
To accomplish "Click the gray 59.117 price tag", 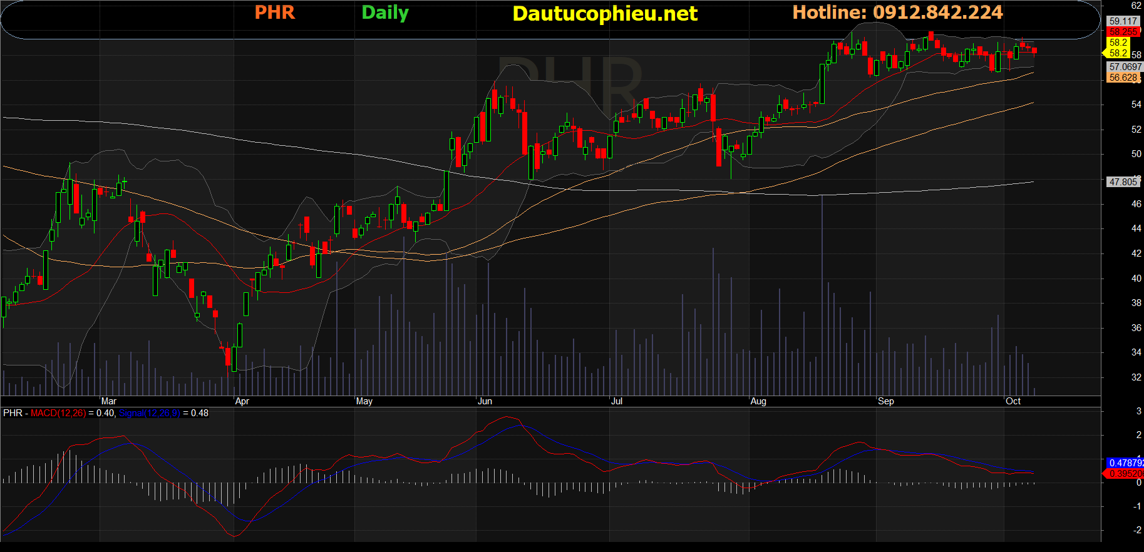I will 1123,21.
